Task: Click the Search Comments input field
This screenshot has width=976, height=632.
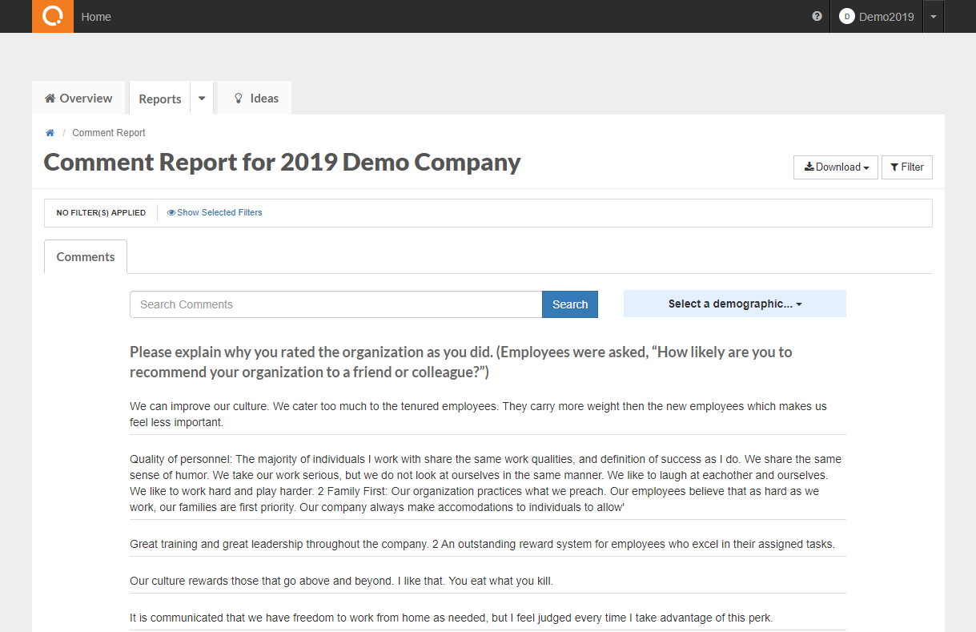Action: tap(335, 304)
